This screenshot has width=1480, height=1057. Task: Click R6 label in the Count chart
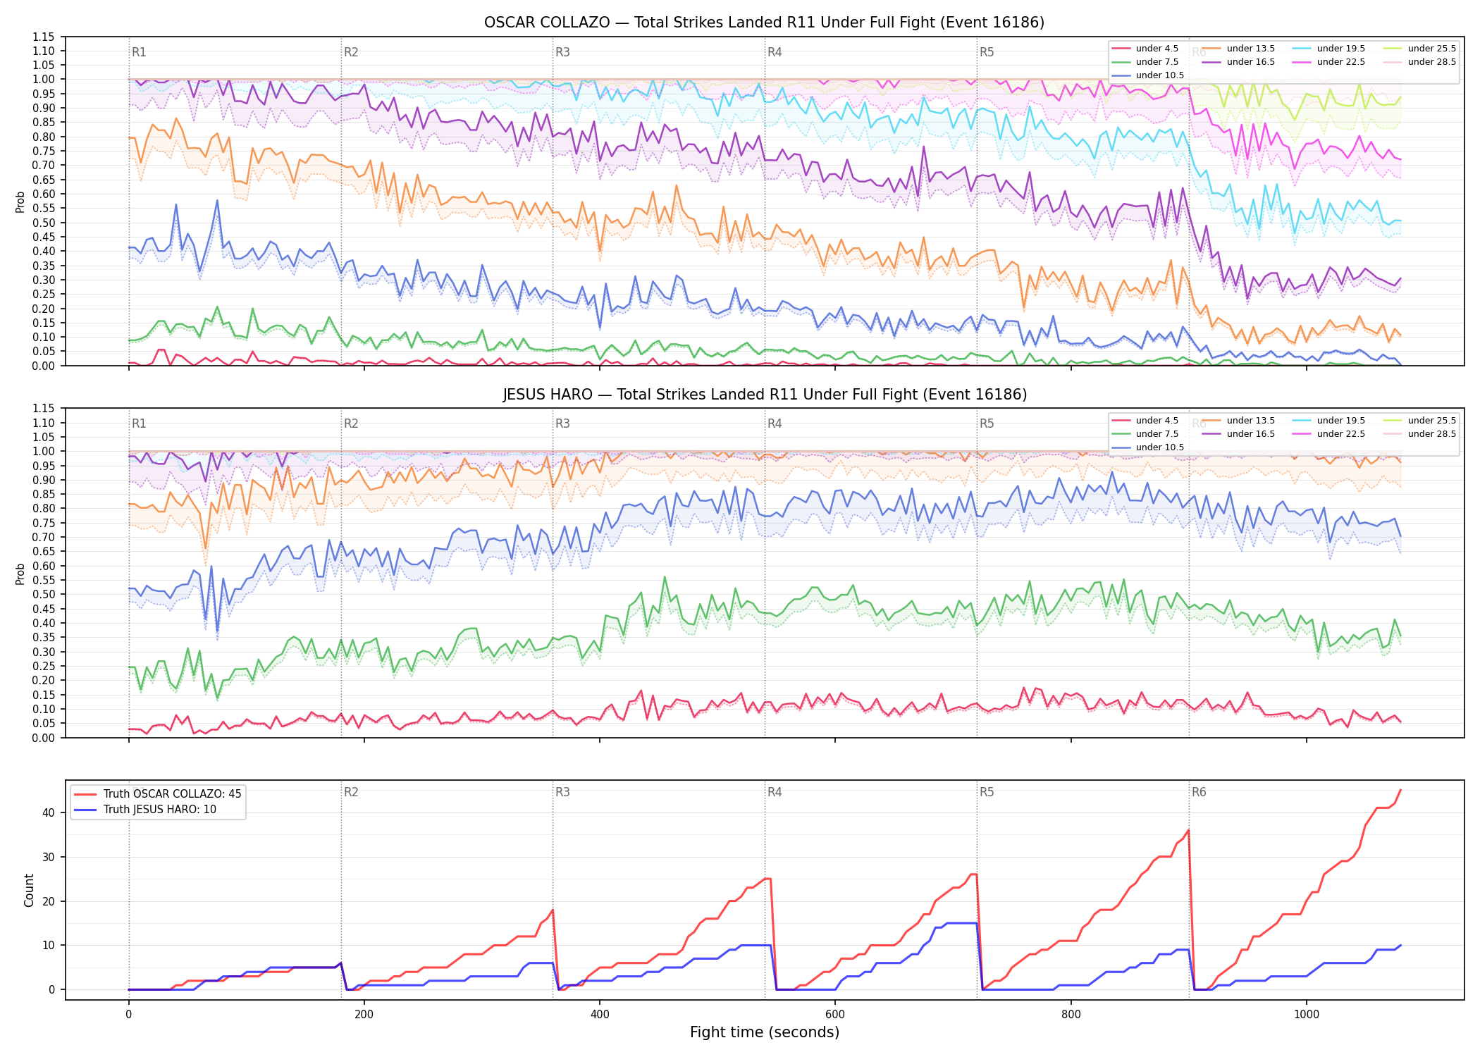pyautogui.click(x=1199, y=792)
